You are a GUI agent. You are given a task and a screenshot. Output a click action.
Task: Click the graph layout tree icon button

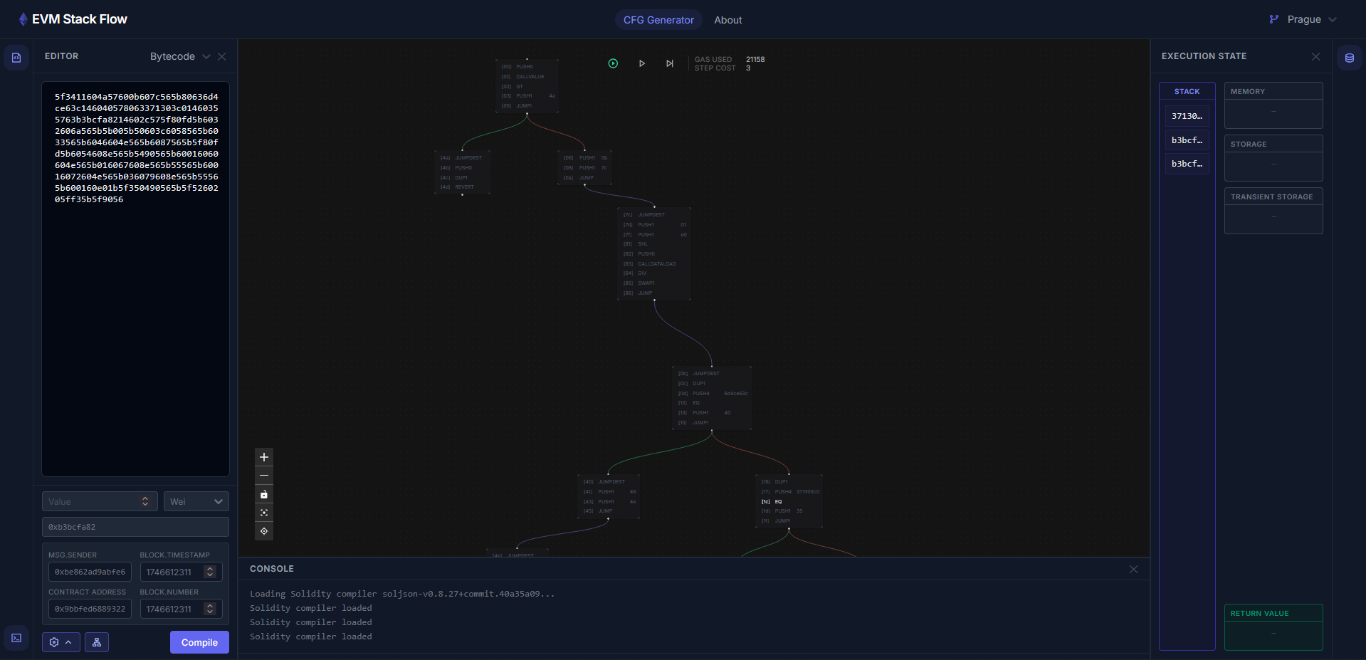(97, 642)
